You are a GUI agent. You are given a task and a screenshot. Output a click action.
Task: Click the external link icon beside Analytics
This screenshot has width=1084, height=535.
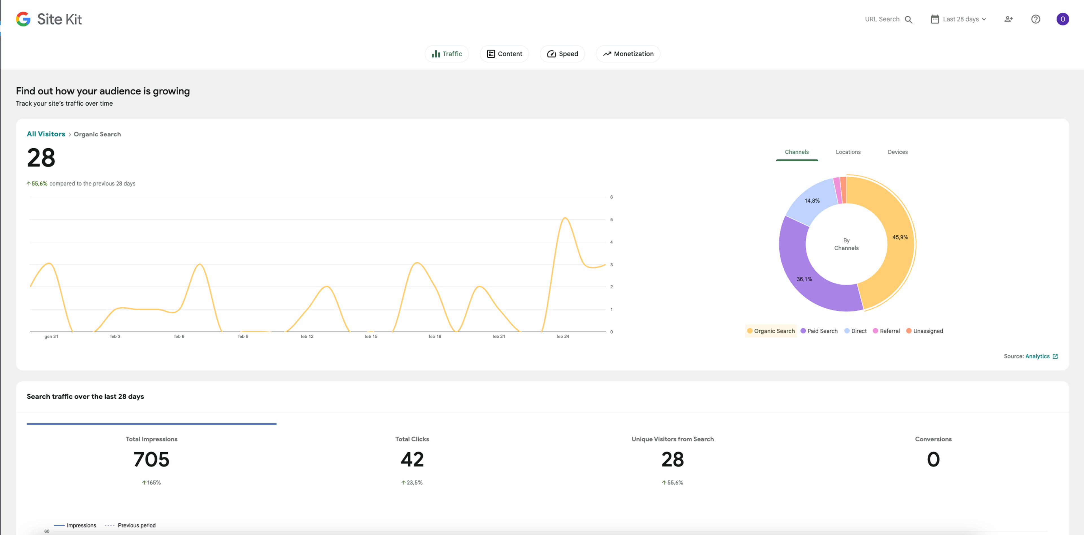(x=1055, y=356)
